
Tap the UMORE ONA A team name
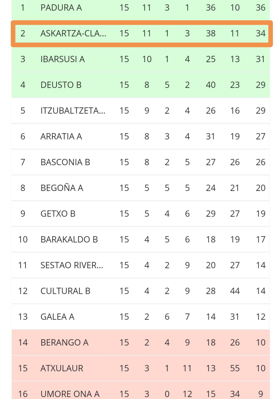point(70,394)
